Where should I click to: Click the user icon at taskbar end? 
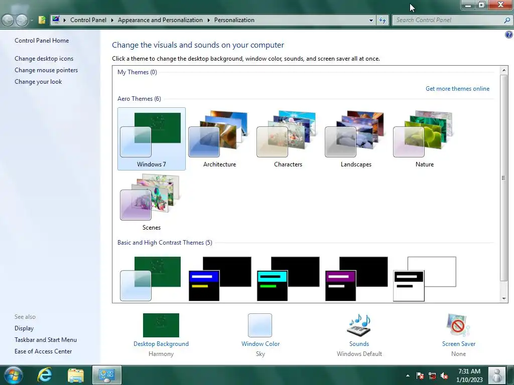coord(497,375)
